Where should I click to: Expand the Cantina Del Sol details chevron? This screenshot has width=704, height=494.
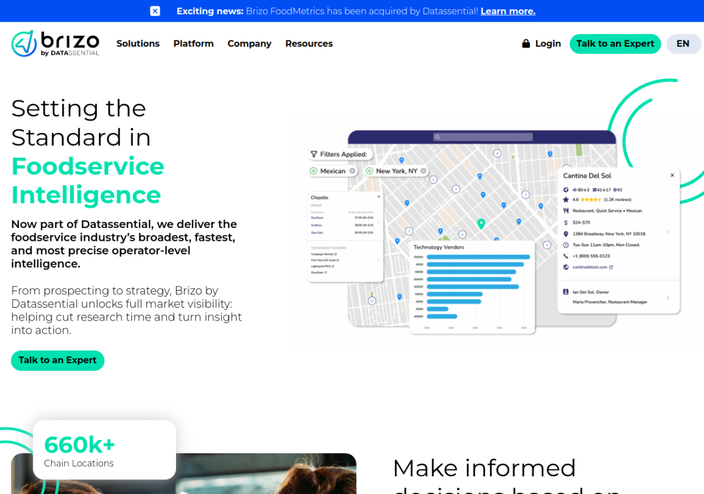click(x=668, y=232)
